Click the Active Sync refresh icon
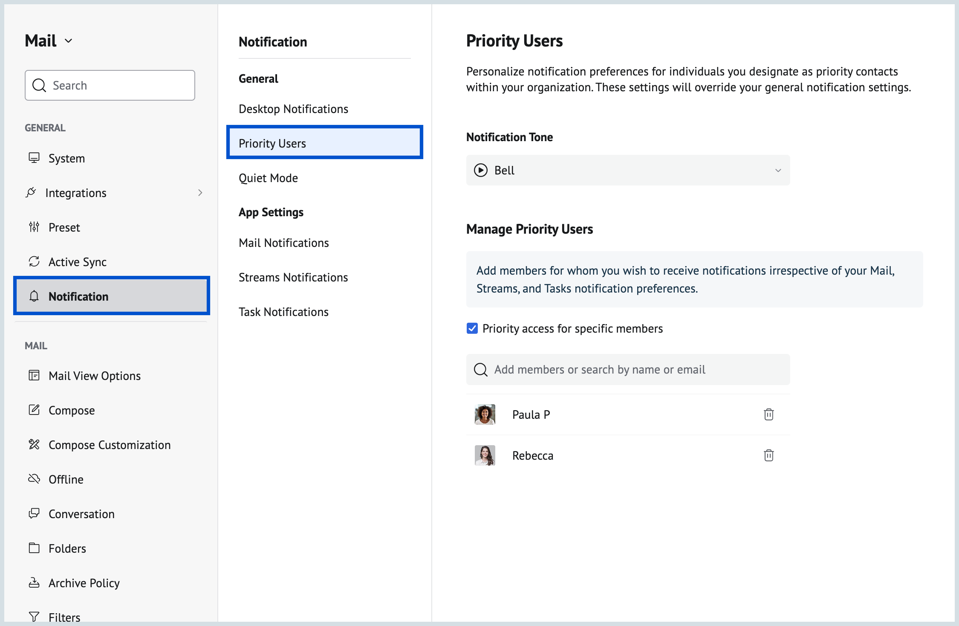959x626 pixels. coord(34,261)
